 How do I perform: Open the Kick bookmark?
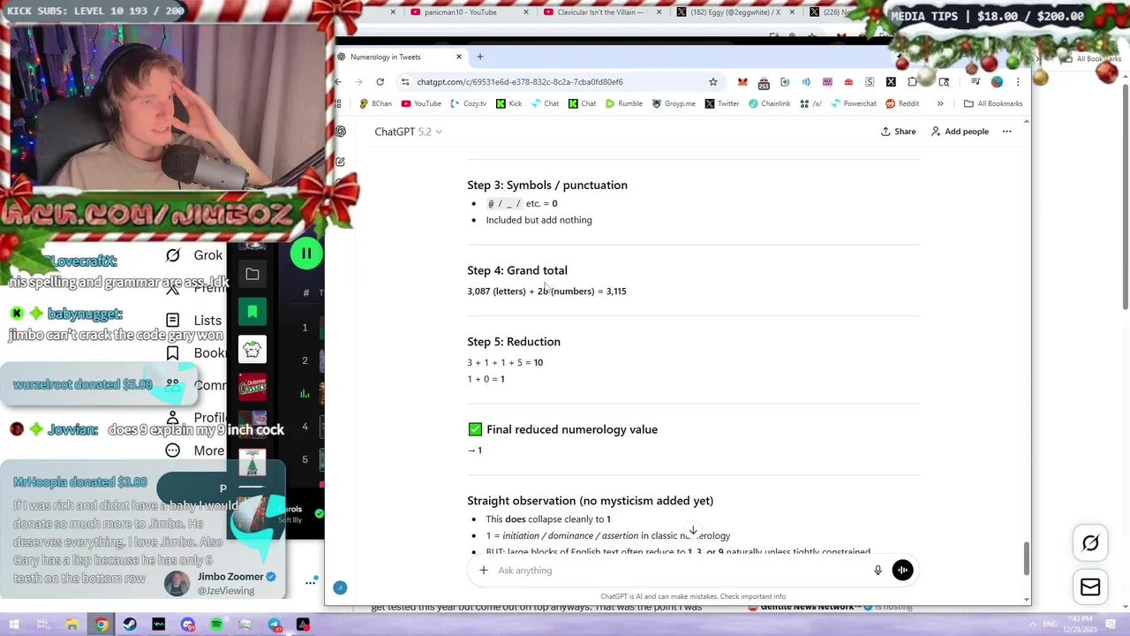pyautogui.click(x=508, y=103)
